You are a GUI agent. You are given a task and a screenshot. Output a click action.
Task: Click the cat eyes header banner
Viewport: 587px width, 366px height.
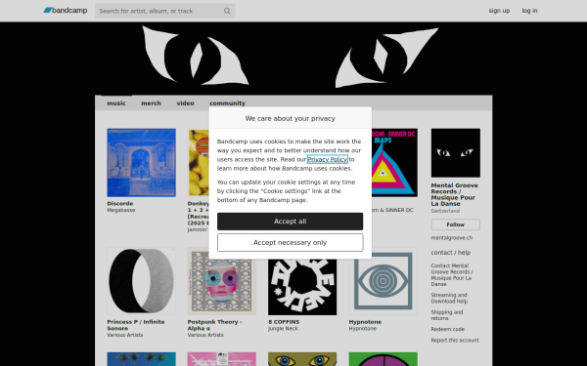tap(293, 59)
